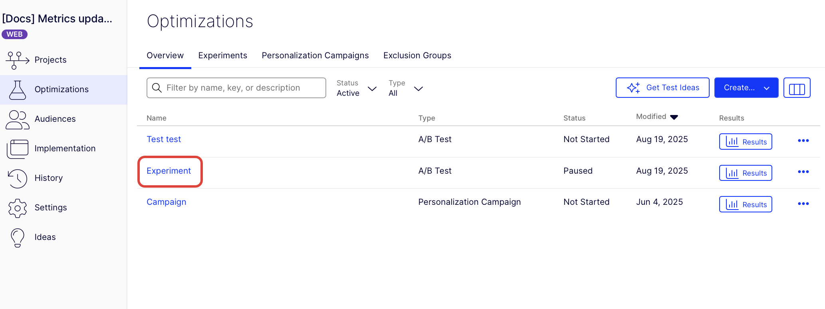Open Settings via the gear icon
Screen dimensions: 825x309
(x=17, y=208)
